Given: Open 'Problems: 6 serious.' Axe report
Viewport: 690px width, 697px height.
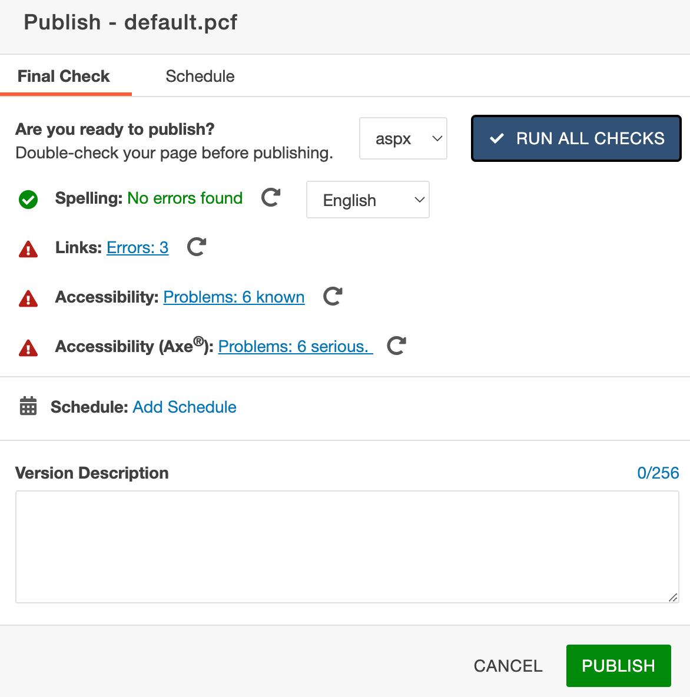Looking at the screenshot, I should [x=296, y=346].
